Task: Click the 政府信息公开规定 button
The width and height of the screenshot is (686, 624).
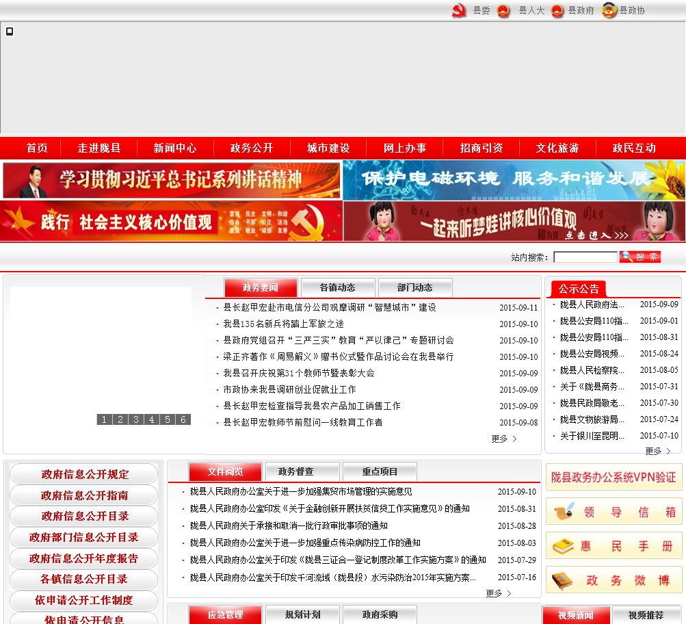Action: [x=84, y=474]
